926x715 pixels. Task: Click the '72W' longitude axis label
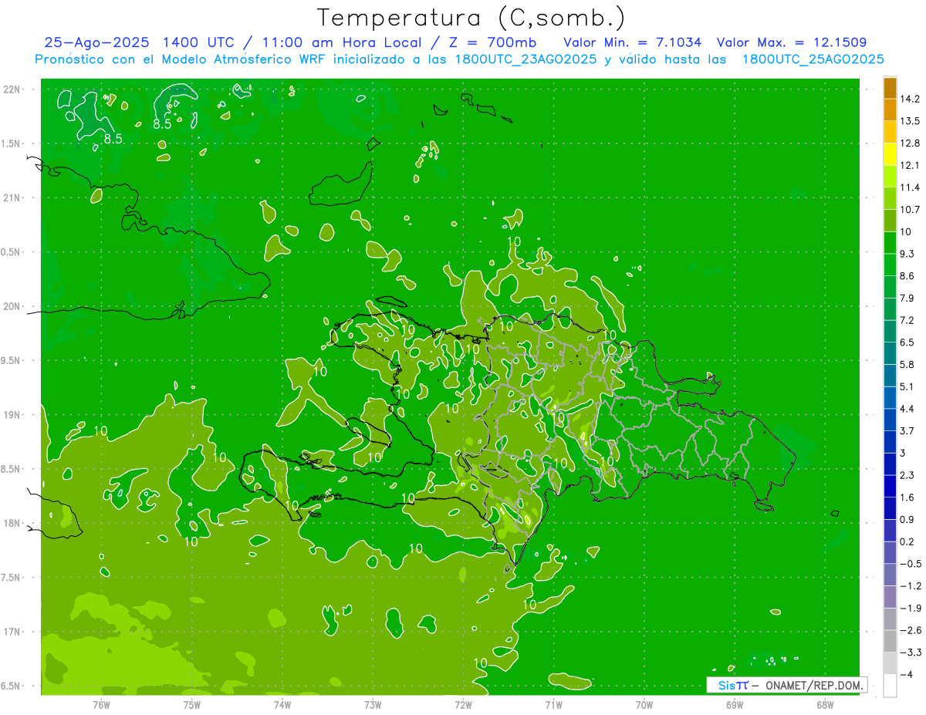coord(463,705)
